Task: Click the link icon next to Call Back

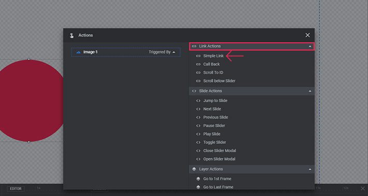Action: 199,64
